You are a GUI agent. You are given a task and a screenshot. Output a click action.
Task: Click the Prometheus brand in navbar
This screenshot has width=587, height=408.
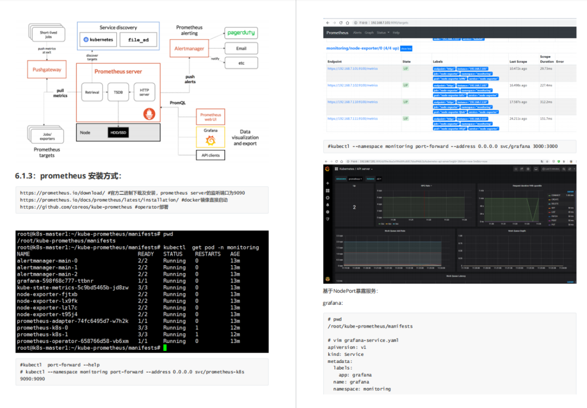[338, 33]
